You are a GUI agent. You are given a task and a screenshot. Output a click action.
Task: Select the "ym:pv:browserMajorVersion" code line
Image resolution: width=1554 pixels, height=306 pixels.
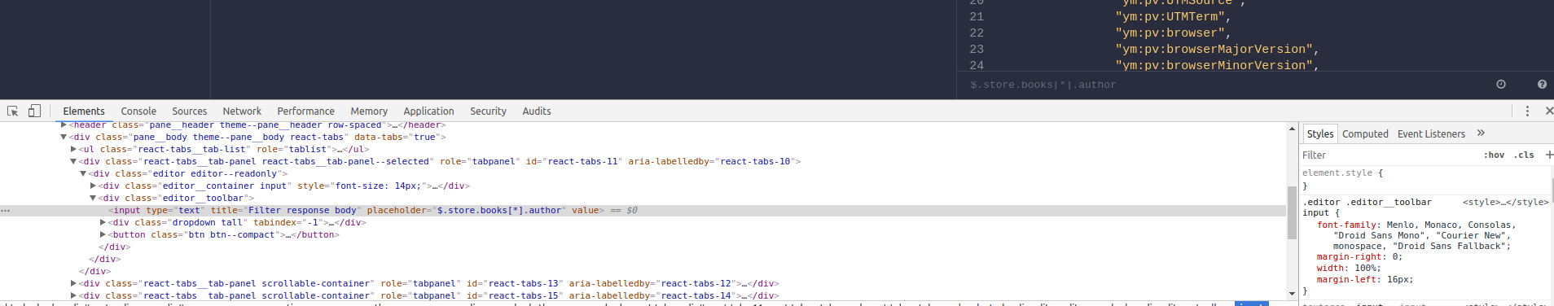tap(1217, 50)
